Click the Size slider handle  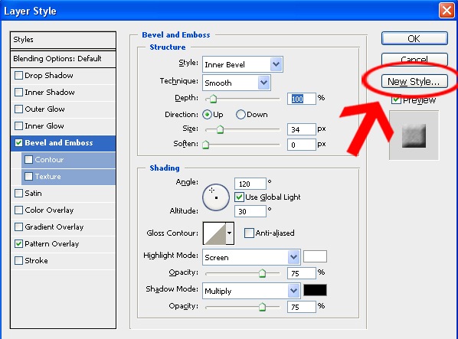220,129
